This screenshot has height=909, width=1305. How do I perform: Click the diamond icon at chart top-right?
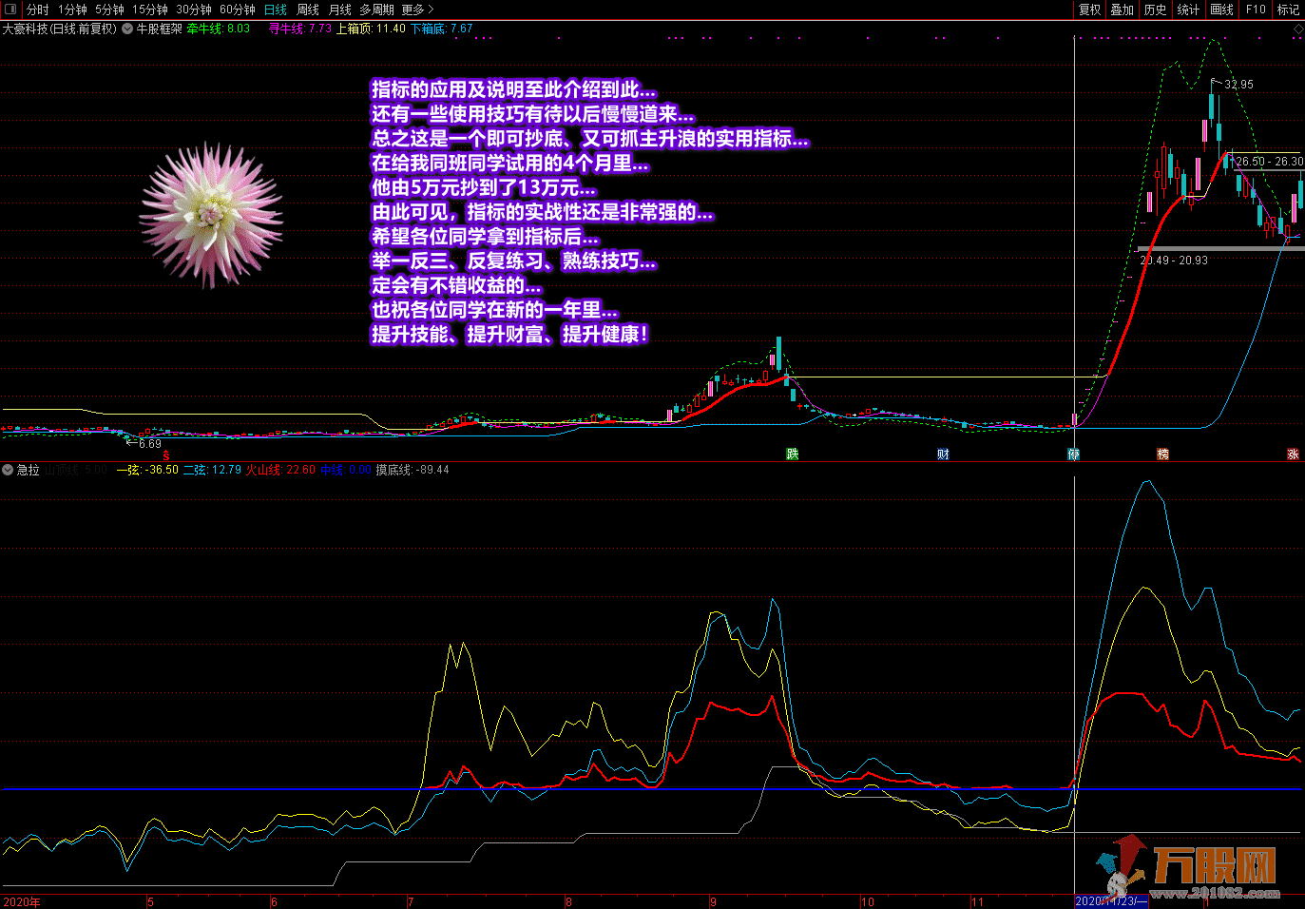tap(1297, 29)
